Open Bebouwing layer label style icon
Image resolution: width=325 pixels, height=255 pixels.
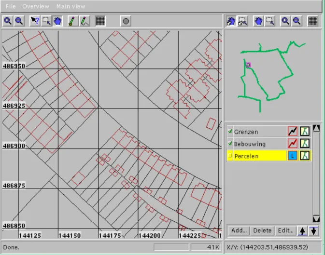[305, 144]
